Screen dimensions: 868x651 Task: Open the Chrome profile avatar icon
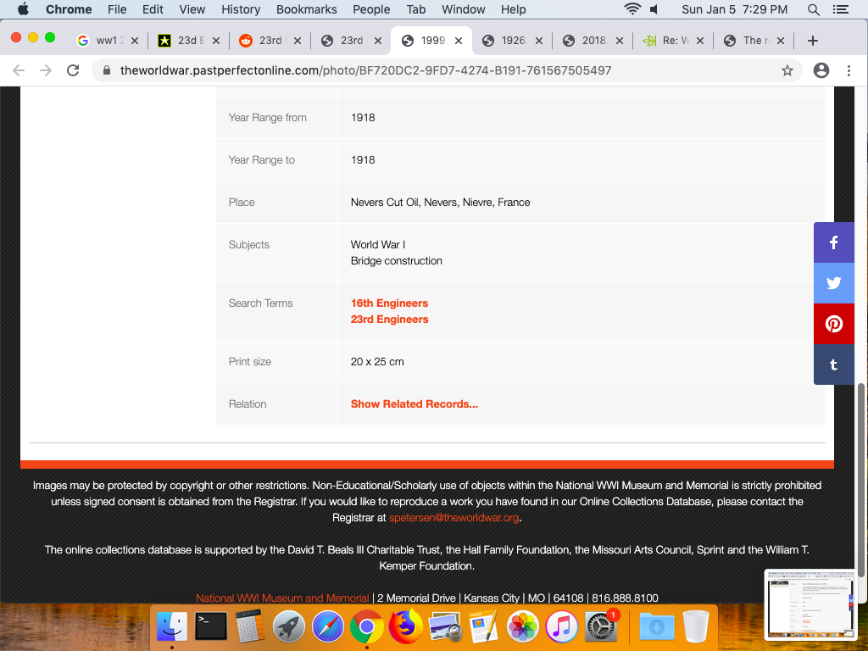click(x=821, y=71)
